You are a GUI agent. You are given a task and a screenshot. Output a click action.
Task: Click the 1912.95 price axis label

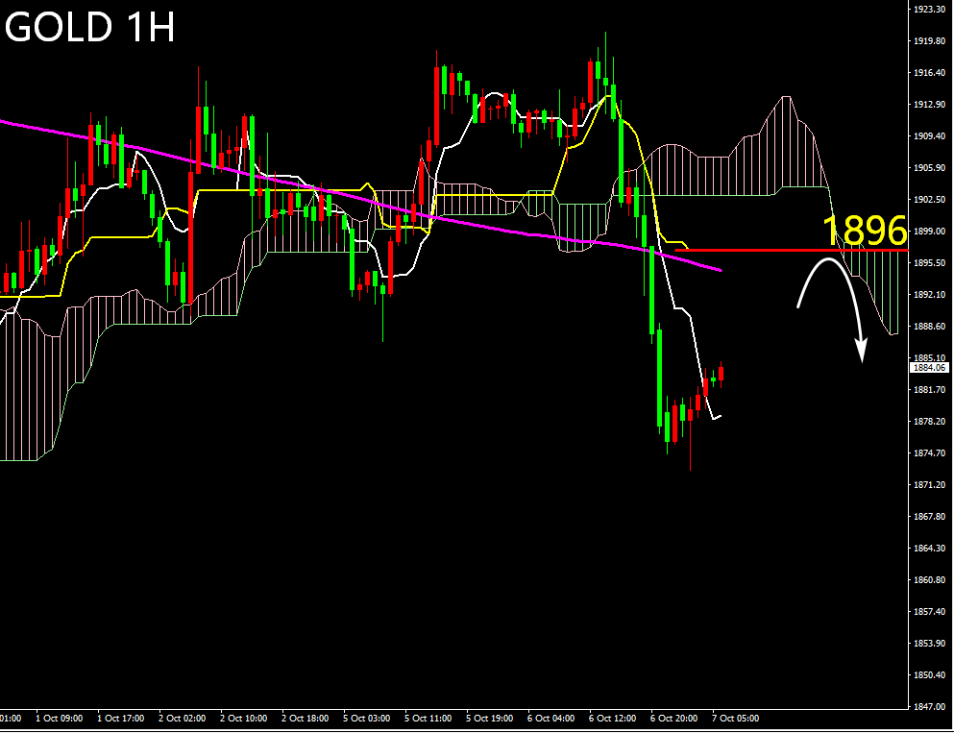tap(930, 104)
